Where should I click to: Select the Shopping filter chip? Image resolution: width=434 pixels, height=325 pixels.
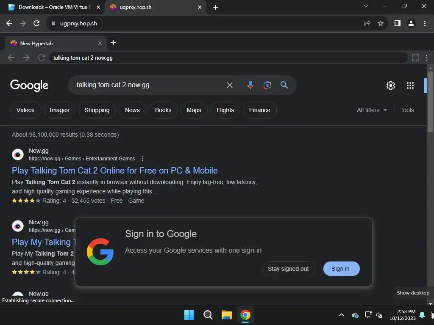tap(97, 110)
